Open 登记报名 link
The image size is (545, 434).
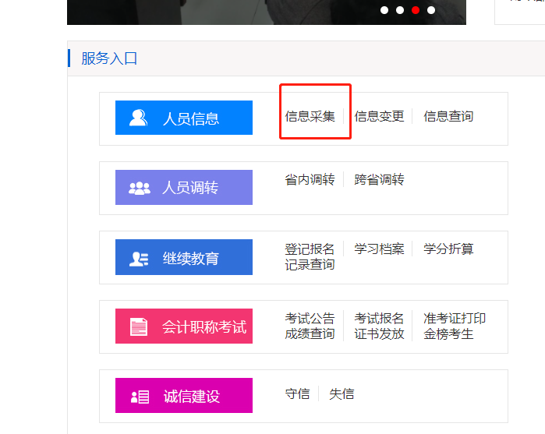click(x=310, y=249)
